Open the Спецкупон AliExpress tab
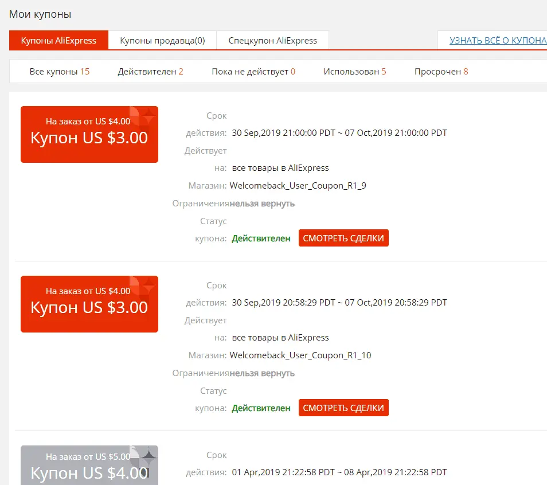The width and height of the screenshot is (547, 485). point(272,41)
